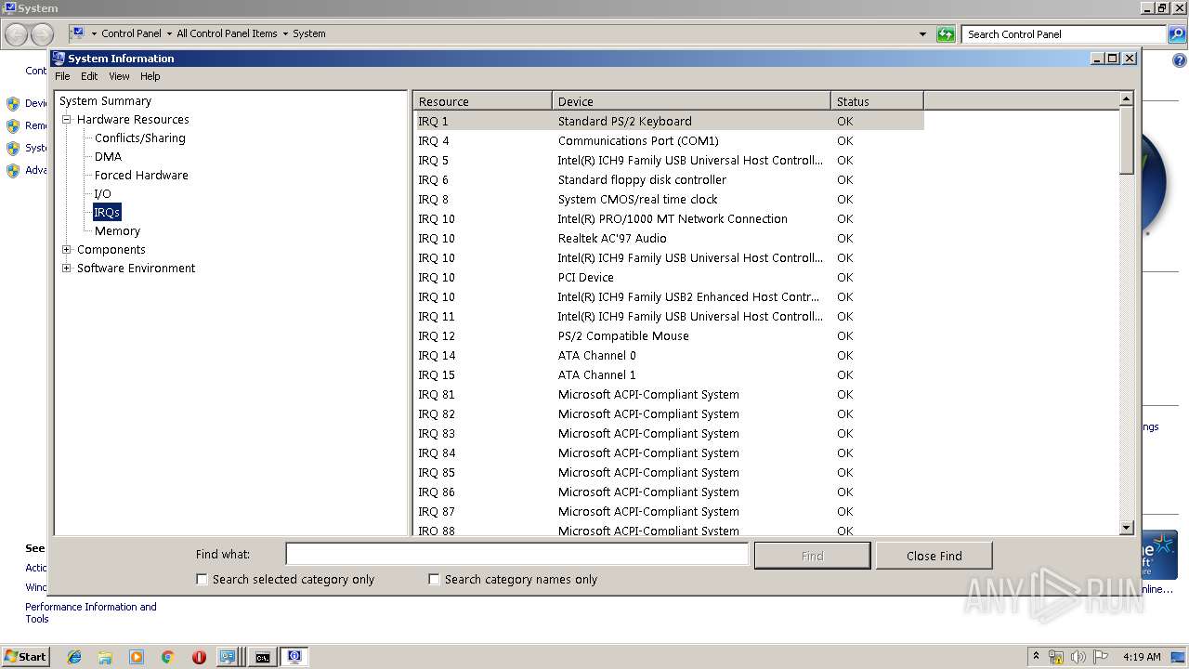Select the IRQs tree item

(107, 213)
